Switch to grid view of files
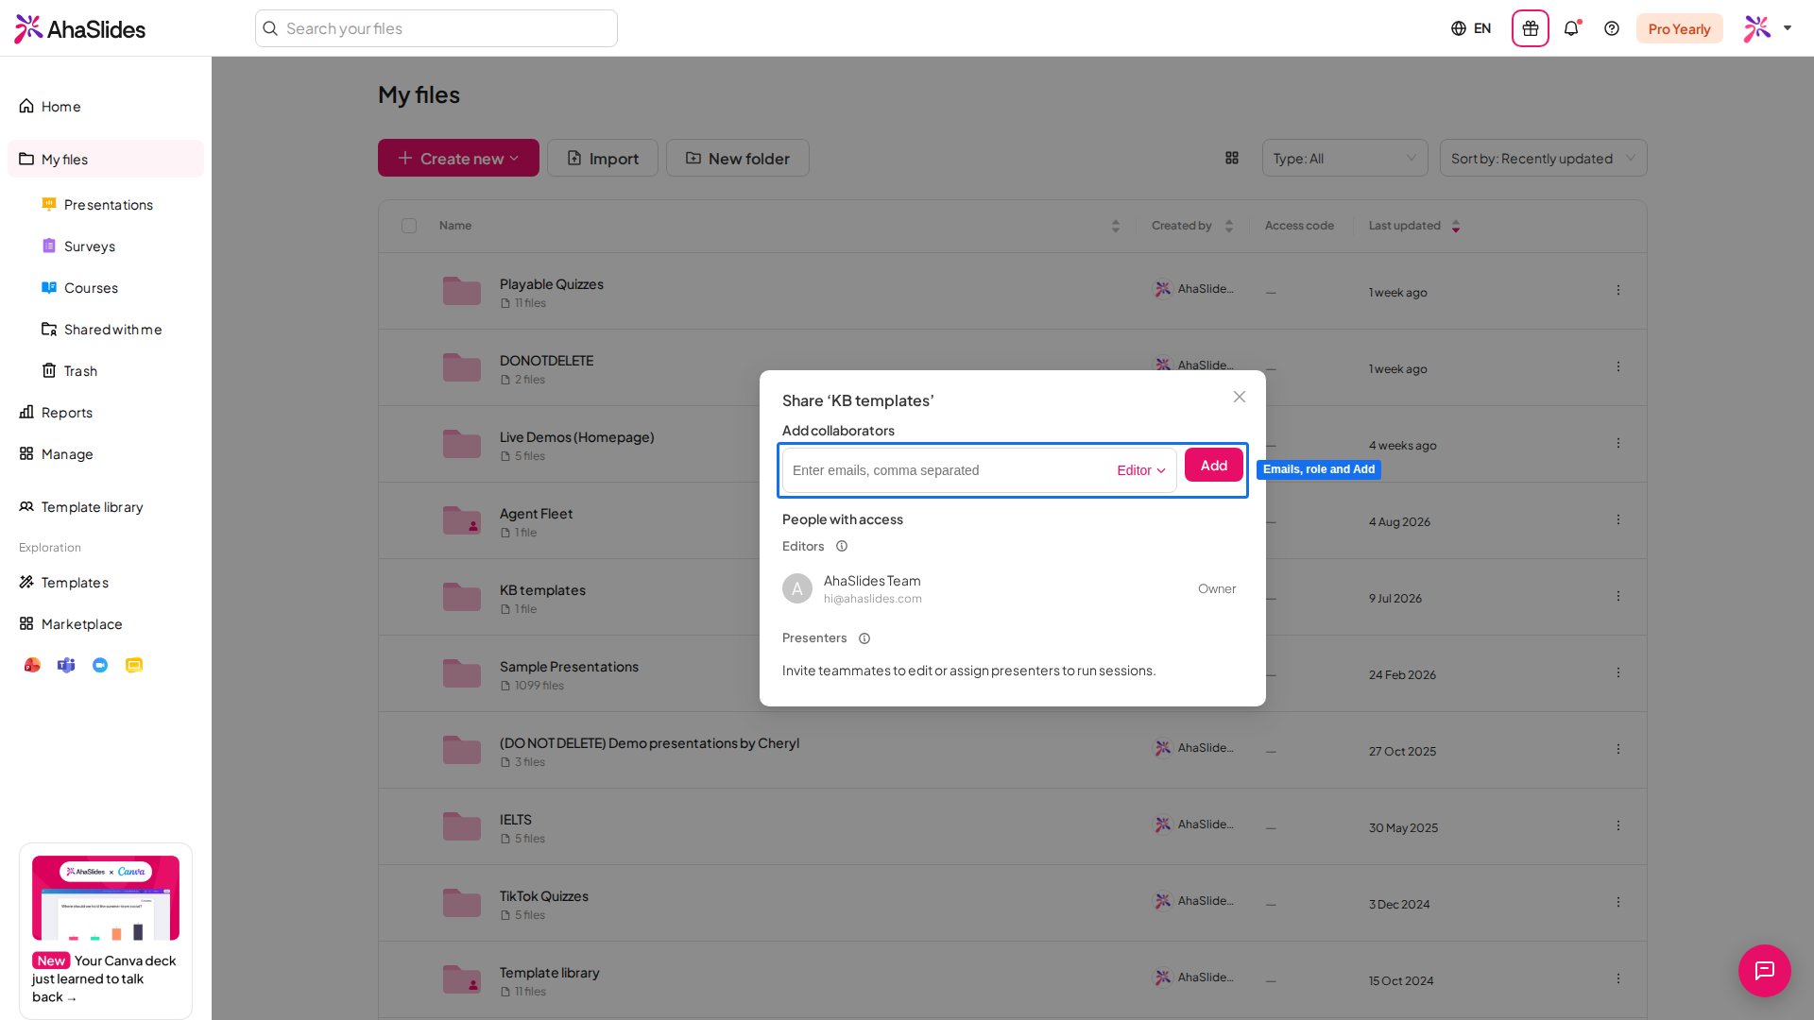This screenshot has width=1814, height=1020. [1232, 158]
